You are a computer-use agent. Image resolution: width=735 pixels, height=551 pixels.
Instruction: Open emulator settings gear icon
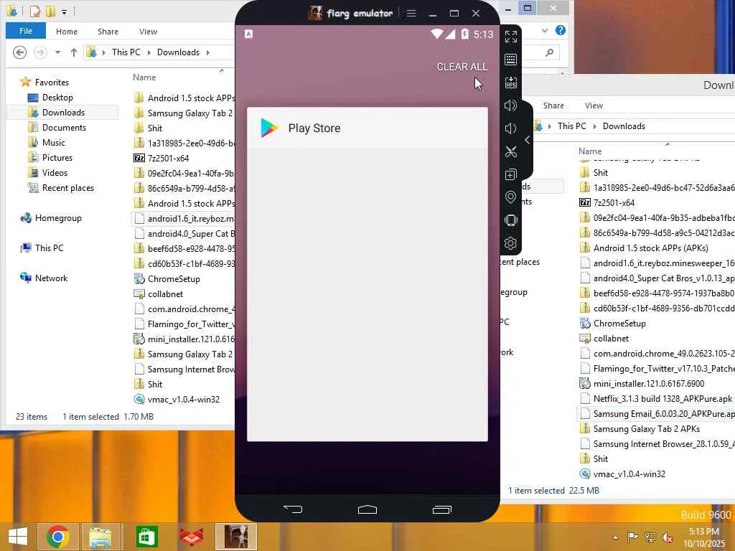point(510,243)
